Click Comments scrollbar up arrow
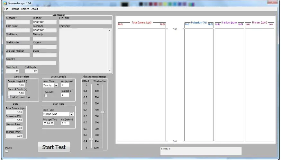This screenshot has width=281, height=160. tap(110, 31)
